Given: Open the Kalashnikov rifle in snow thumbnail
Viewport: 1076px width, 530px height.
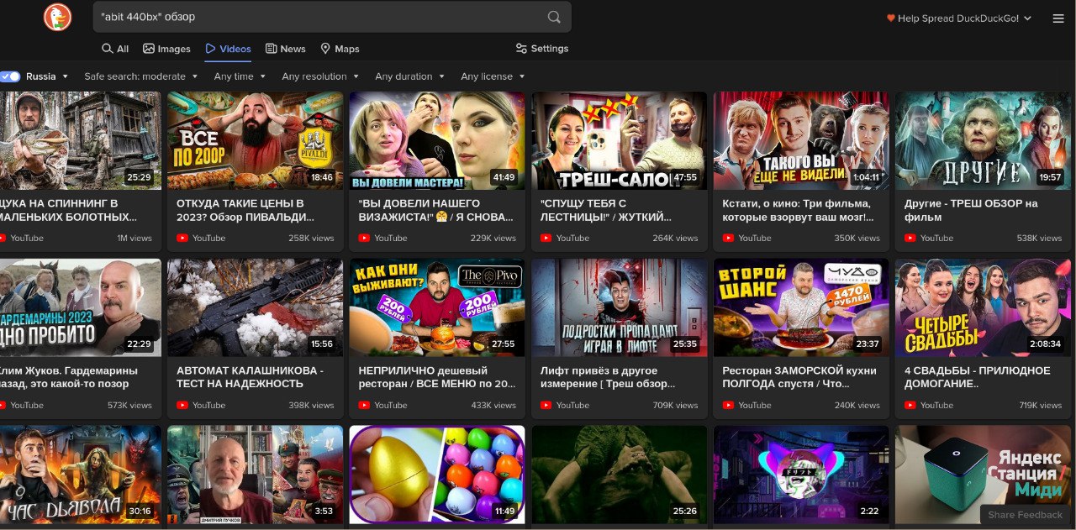Looking at the screenshot, I should (255, 307).
